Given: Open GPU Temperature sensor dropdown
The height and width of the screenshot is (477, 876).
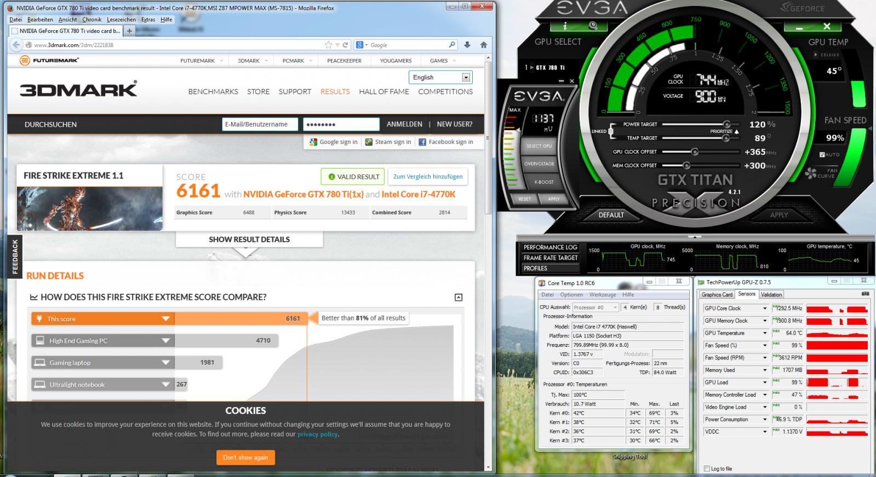Looking at the screenshot, I should click(765, 333).
